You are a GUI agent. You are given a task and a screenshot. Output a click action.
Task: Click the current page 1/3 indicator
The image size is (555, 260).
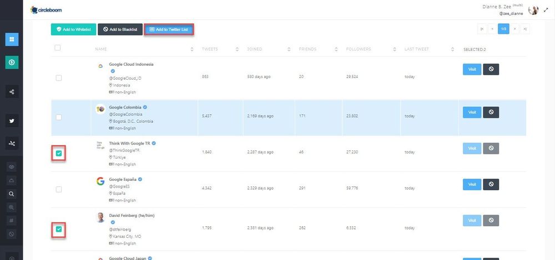click(503, 29)
